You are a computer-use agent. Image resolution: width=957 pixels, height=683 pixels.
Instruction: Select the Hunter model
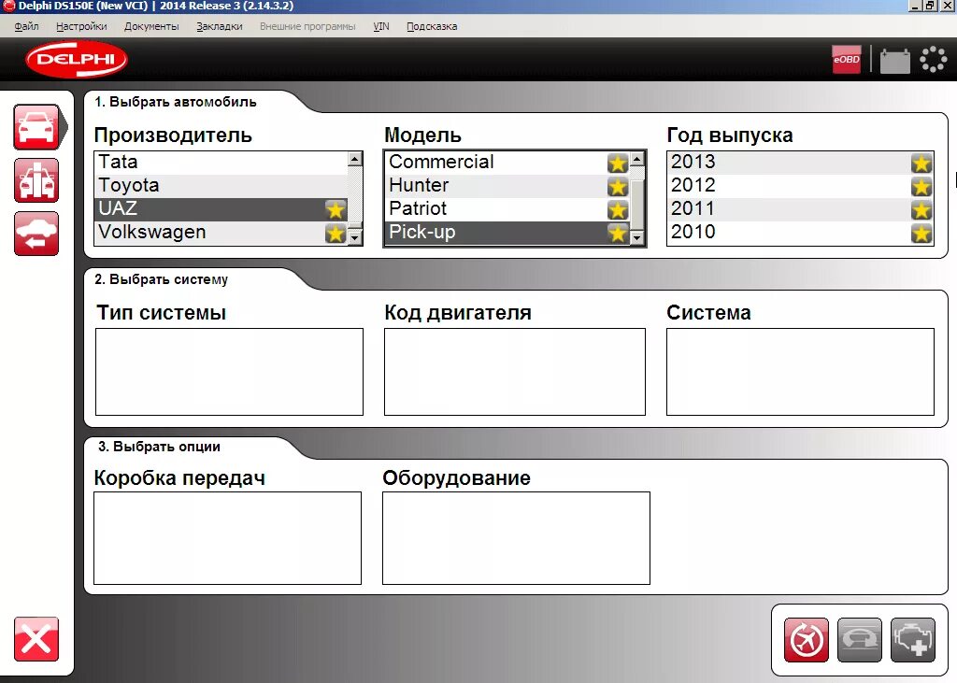pyautogui.click(x=507, y=186)
